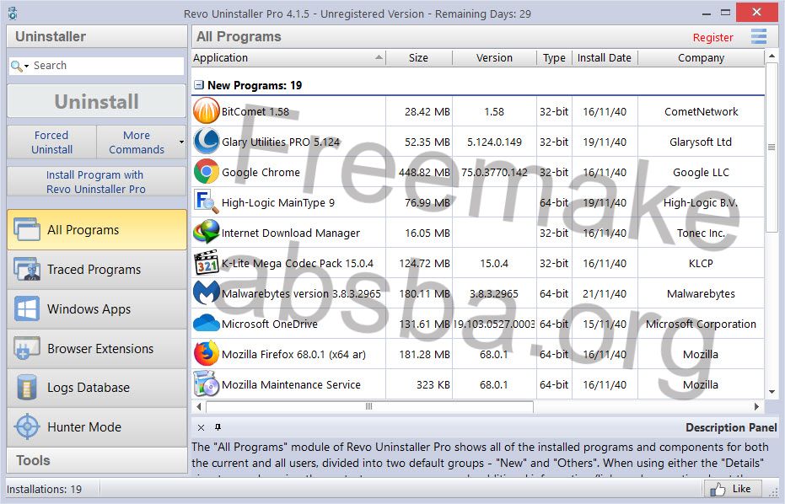Sort by the Company column header
Screen dimensions: 785x504
[701, 58]
